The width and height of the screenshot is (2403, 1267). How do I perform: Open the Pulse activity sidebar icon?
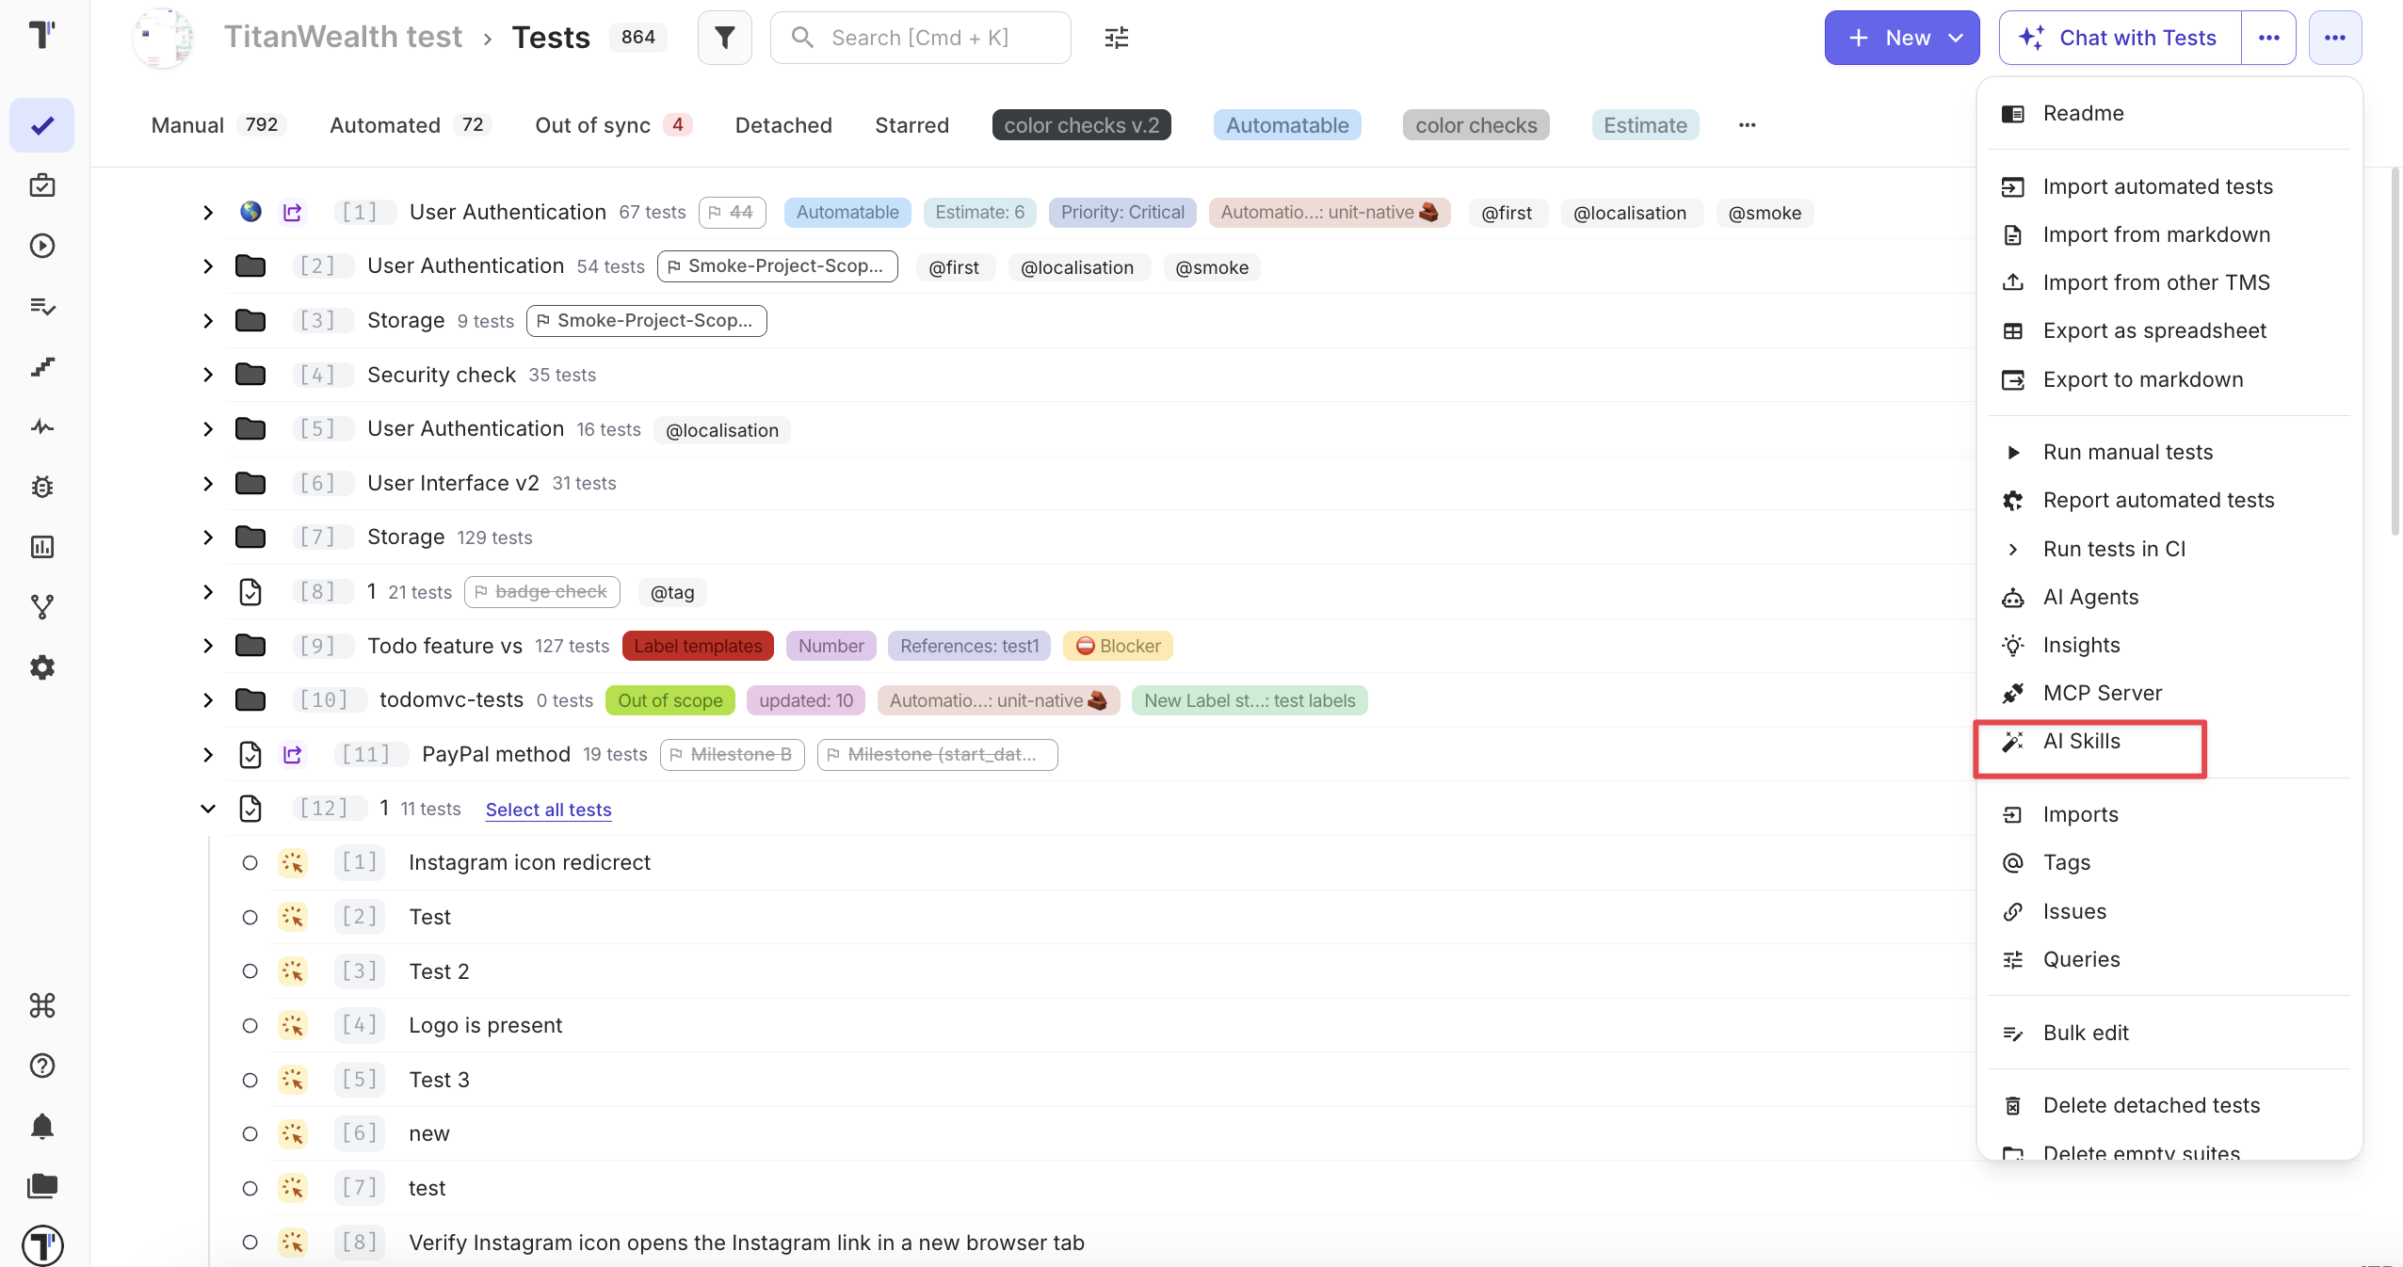(x=42, y=426)
